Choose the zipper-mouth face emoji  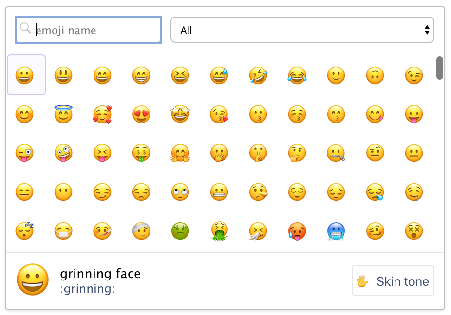(x=336, y=153)
